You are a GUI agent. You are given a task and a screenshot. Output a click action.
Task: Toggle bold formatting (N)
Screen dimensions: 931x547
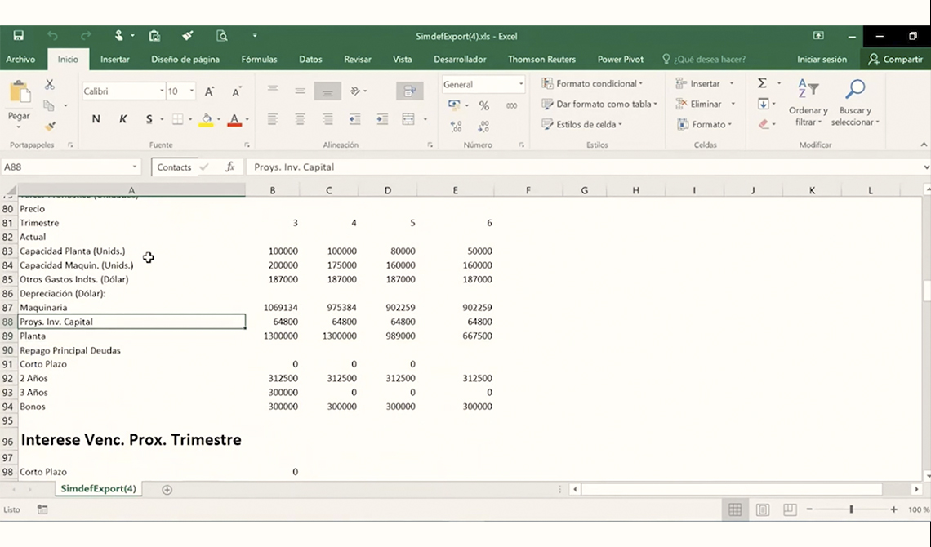(x=96, y=119)
